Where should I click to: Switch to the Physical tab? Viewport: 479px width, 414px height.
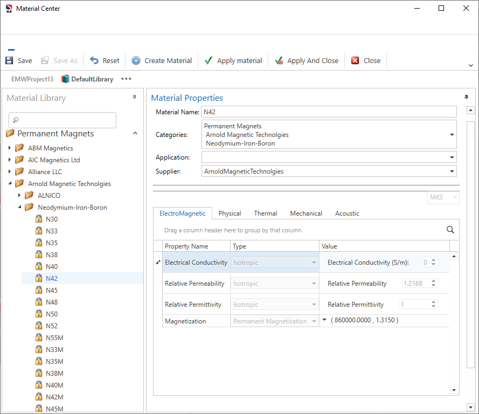click(x=230, y=213)
